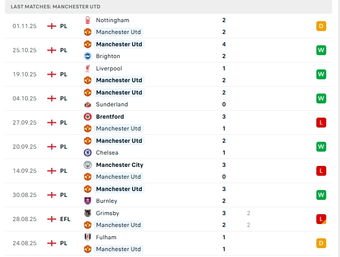The image size is (340, 257).
Task: Click the Nottingham Forest club crest
Action: (88, 20)
